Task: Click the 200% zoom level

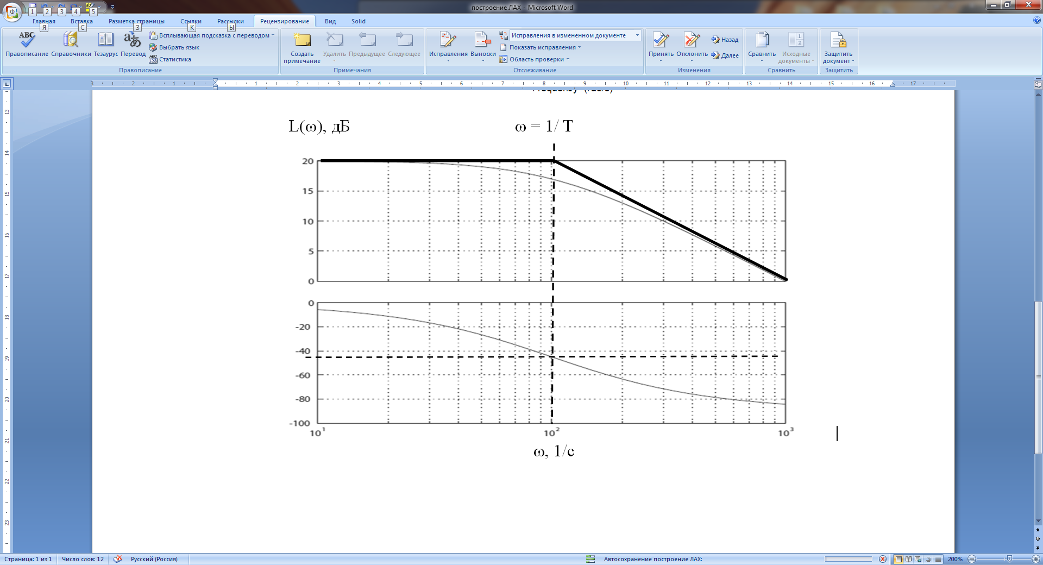Action: click(x=955, y=559)
